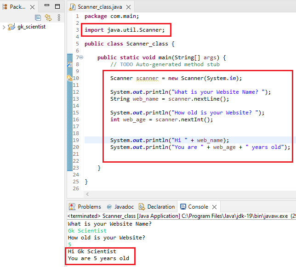The width and height of the screenshot is (296, 267).
Task: Click console output 'Hi Gk Scientist'
Action: click(x=92, y=251)
